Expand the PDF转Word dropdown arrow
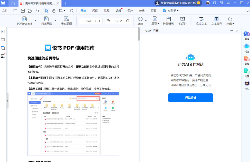Viewport: 250px width, 162px height. 36,21
